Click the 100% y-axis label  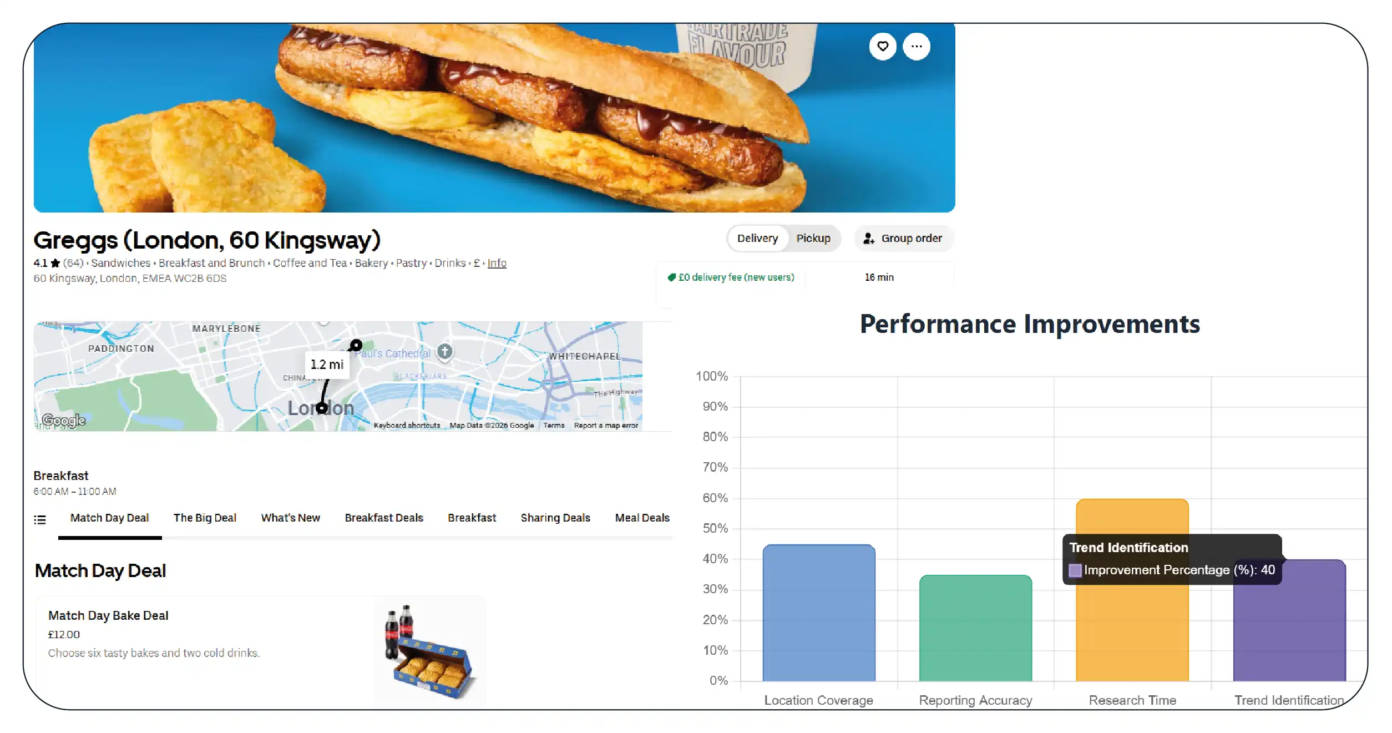click(x=712, y=376)
